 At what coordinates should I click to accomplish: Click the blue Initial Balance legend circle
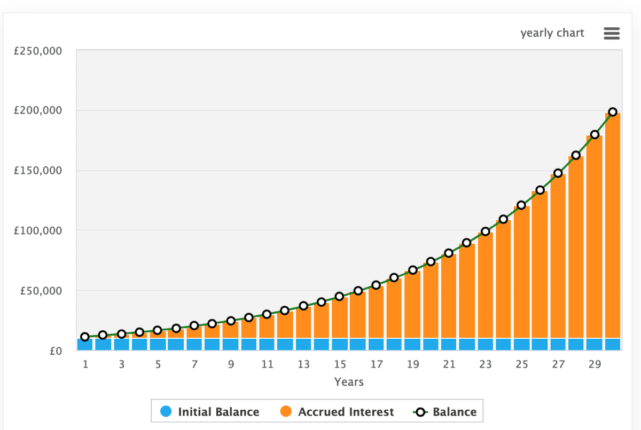click(166, 412)
